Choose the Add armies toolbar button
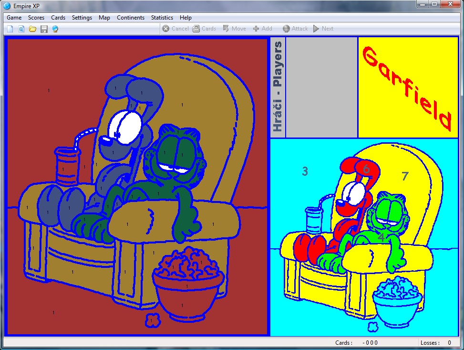The width and height of the screenshot is (464, 350). point(262,29)
